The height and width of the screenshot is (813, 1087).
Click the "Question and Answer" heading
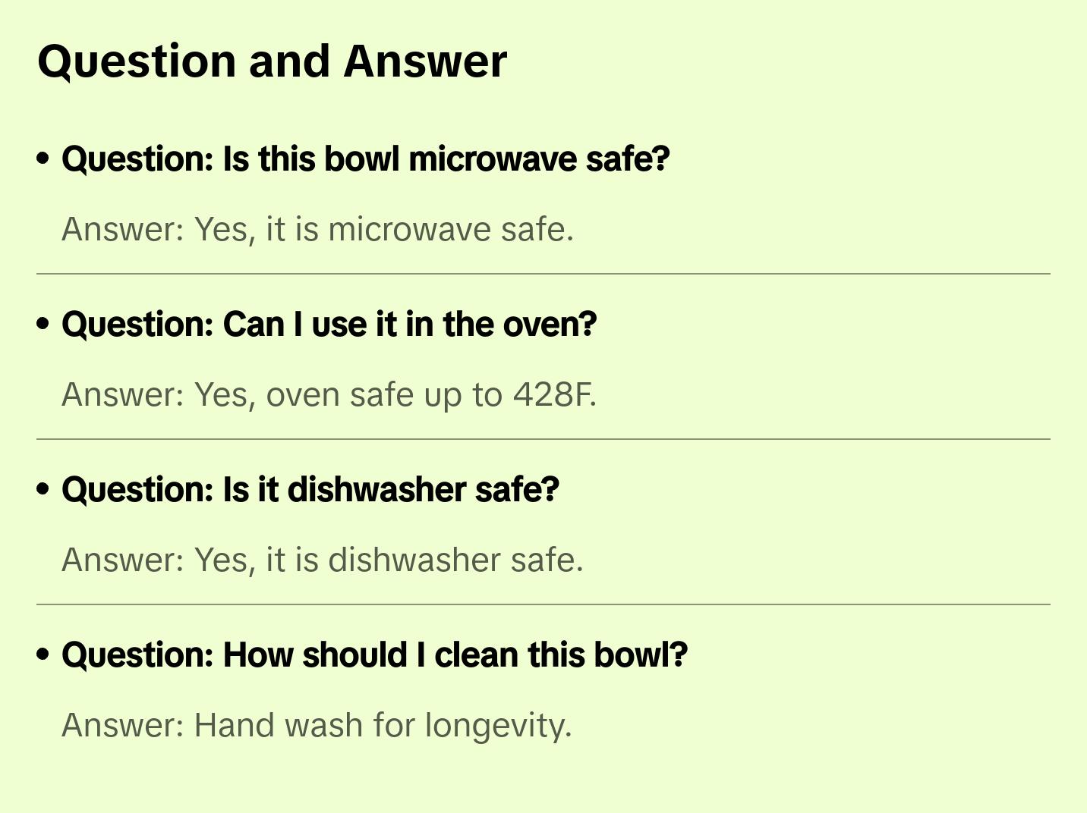point(272,61)
